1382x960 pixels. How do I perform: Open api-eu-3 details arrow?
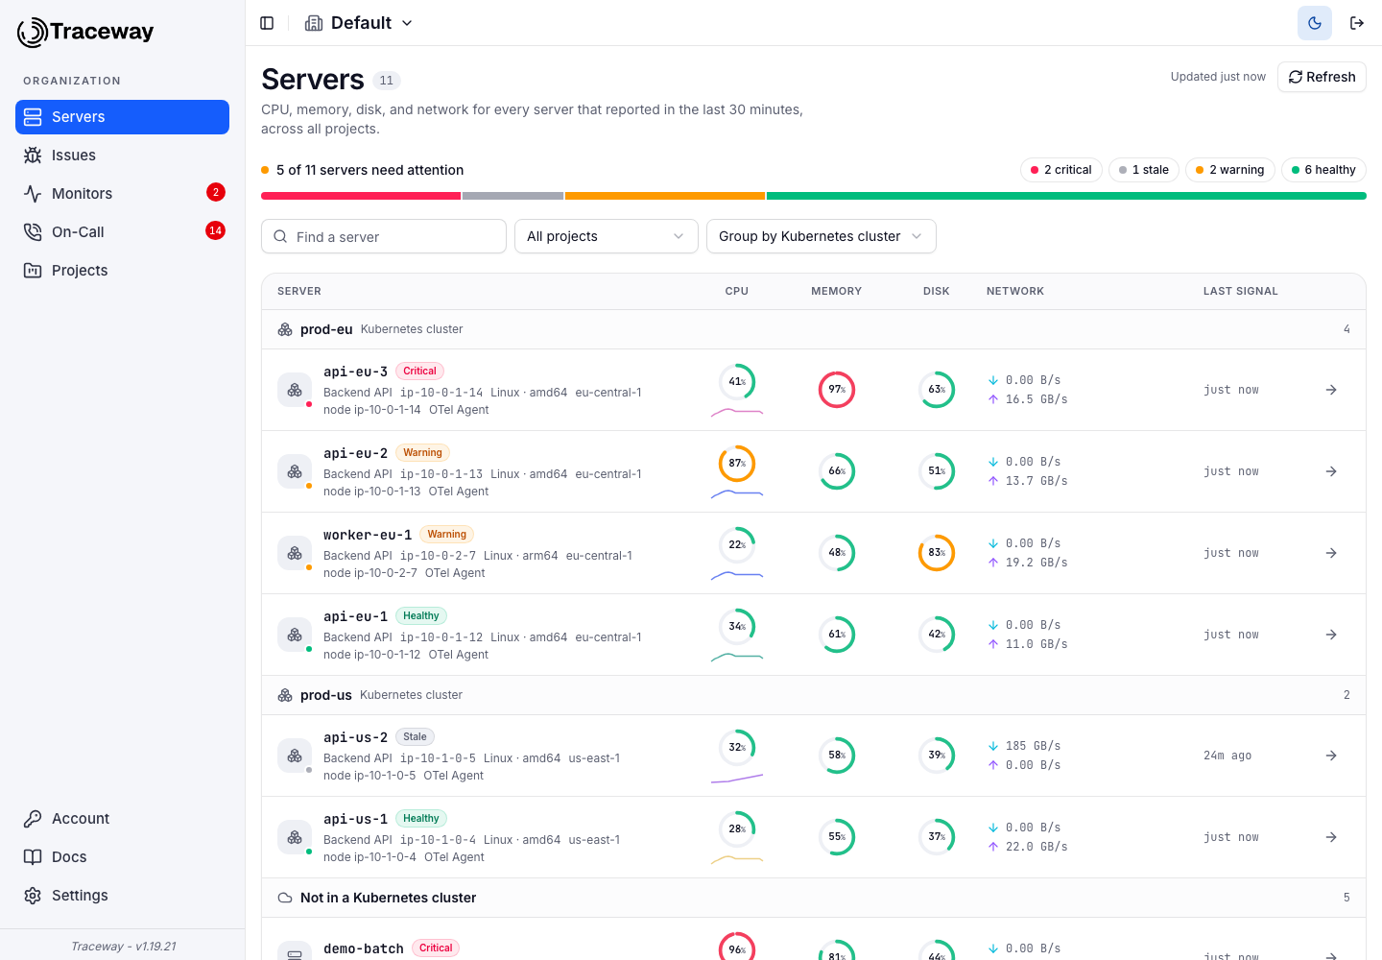(1331, 390)
